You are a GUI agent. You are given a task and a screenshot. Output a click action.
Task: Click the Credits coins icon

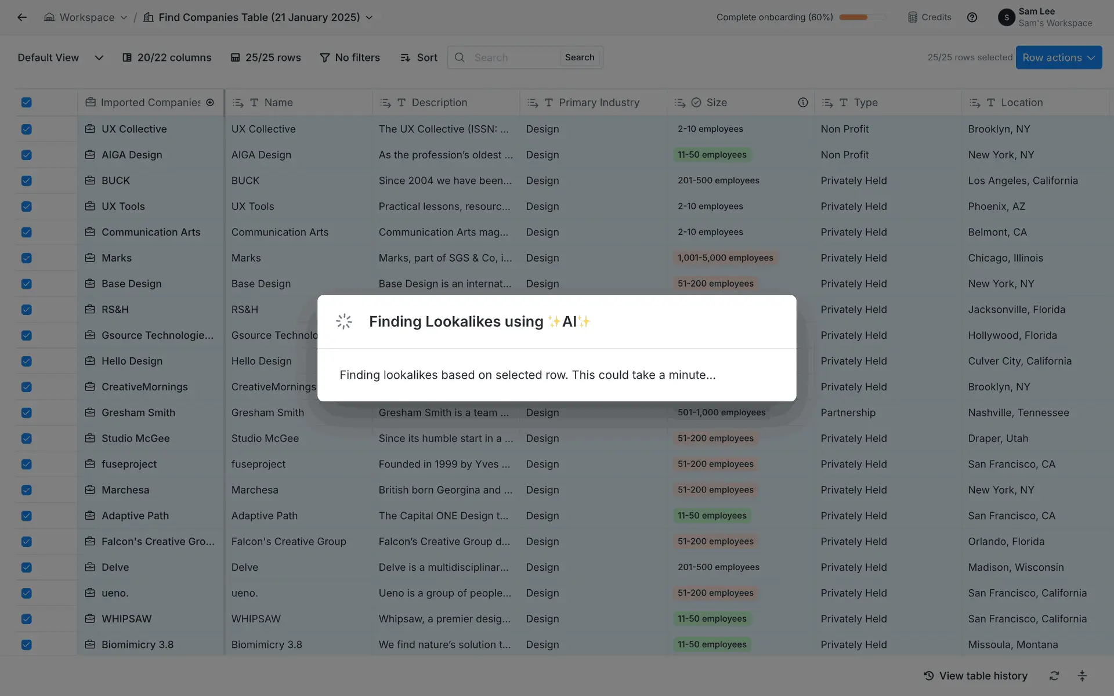coord(913,17)
